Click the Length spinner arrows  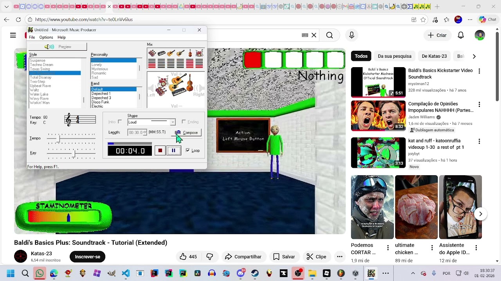pos(145,132)
